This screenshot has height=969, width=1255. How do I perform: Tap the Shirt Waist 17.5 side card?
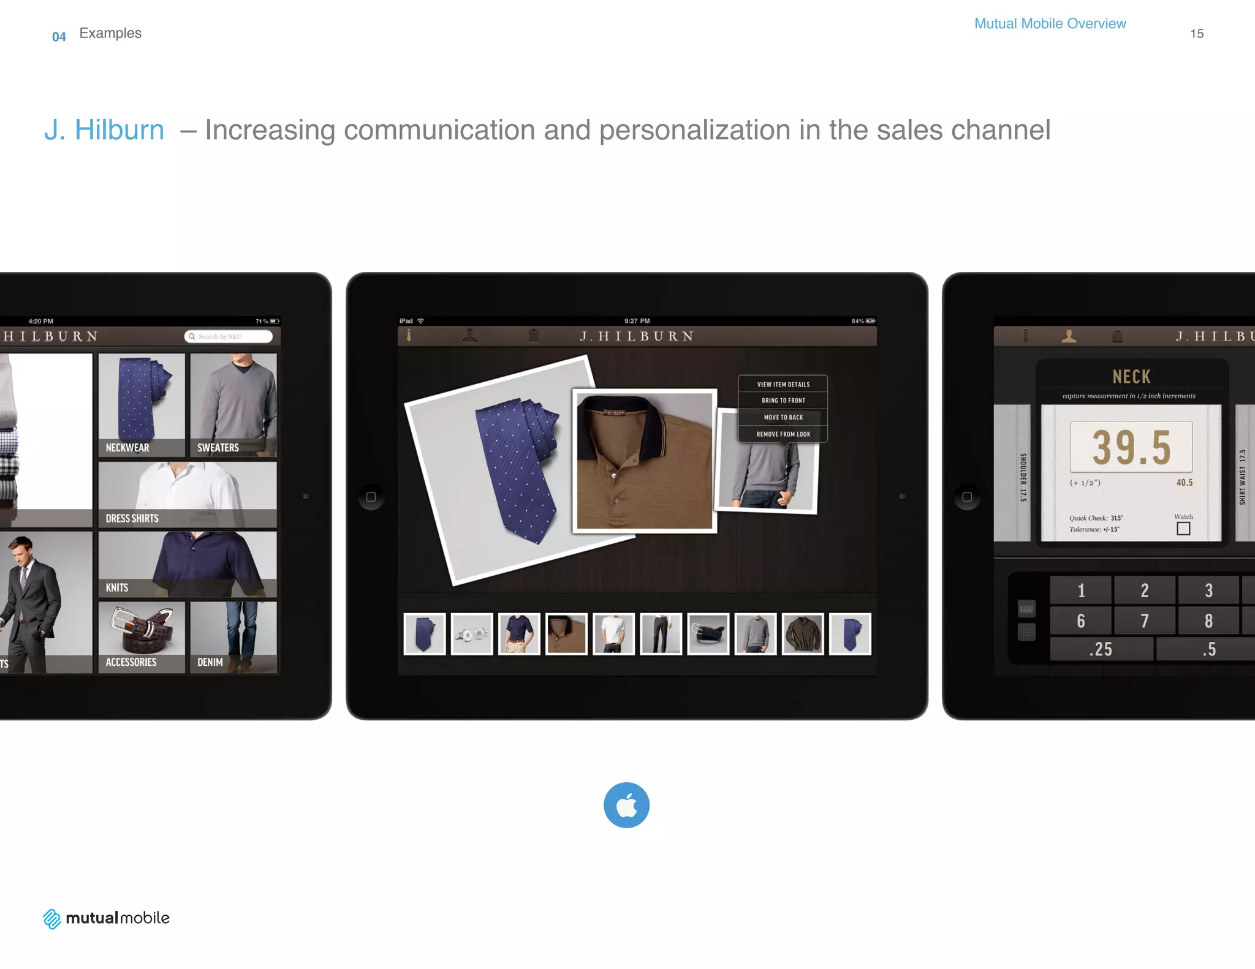1245,472
